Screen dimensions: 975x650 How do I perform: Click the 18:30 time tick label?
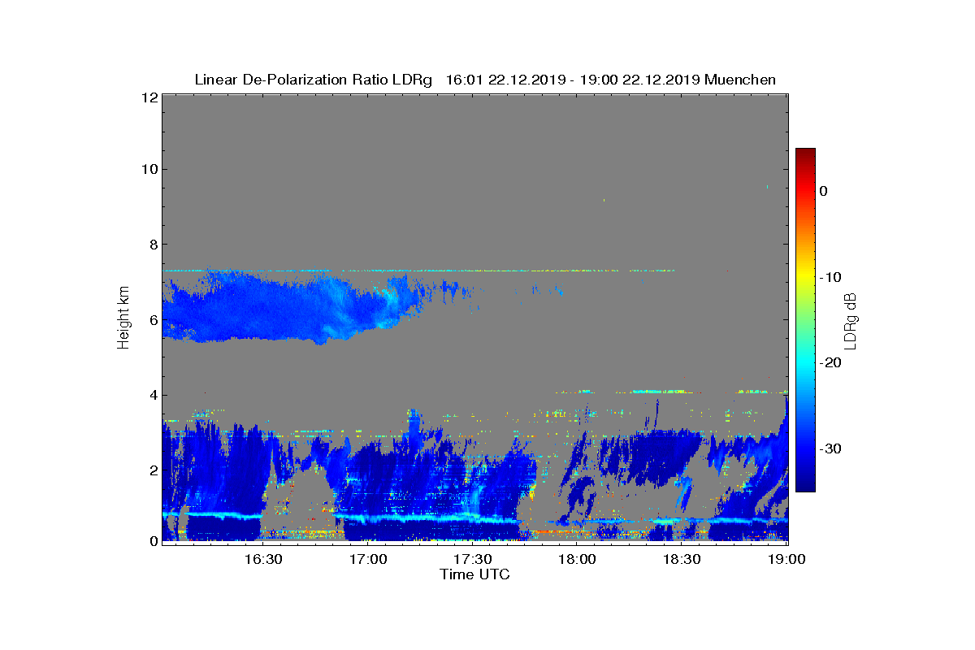point(682,559)
